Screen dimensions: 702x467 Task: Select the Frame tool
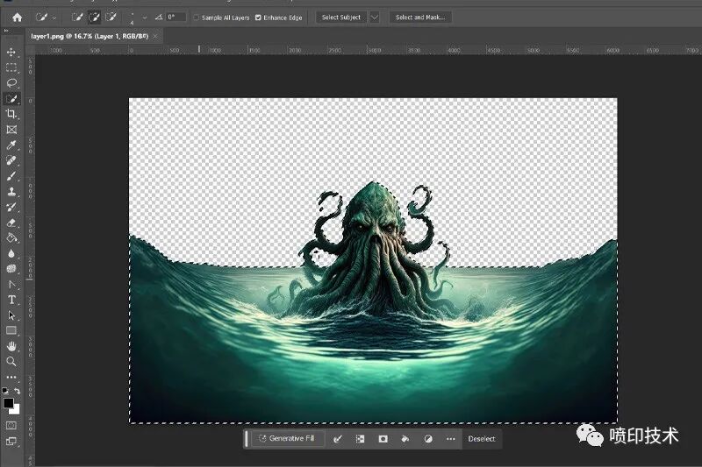[x=11, y=130]
